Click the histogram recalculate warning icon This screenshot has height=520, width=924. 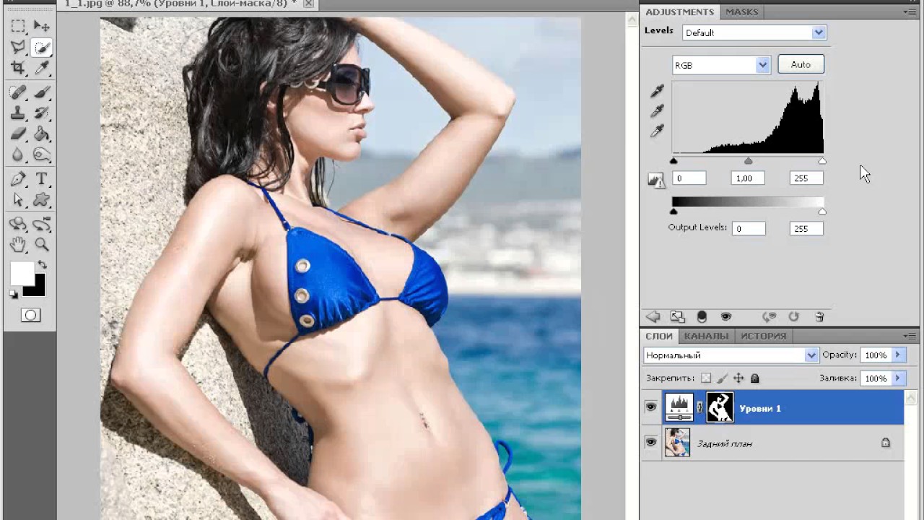(656, 180)
